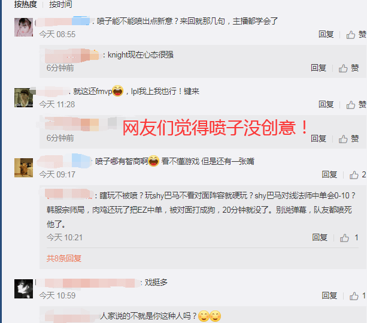The width and height of the screenshot is (367, 323).
Task: Like the 10:21 reply with 1 like
Action: tap(349, 238)
